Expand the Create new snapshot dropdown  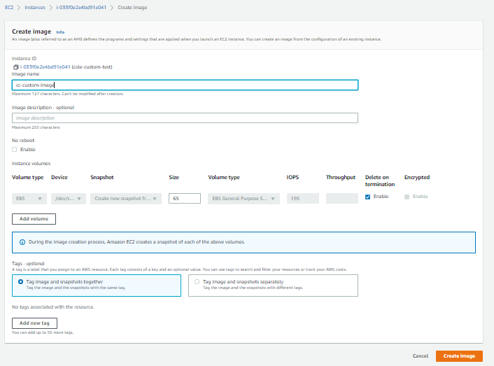126,199
